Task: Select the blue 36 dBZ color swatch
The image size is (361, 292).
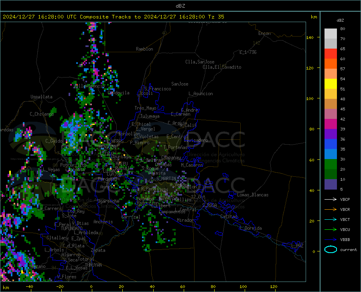Action: (x=331, y=144)
